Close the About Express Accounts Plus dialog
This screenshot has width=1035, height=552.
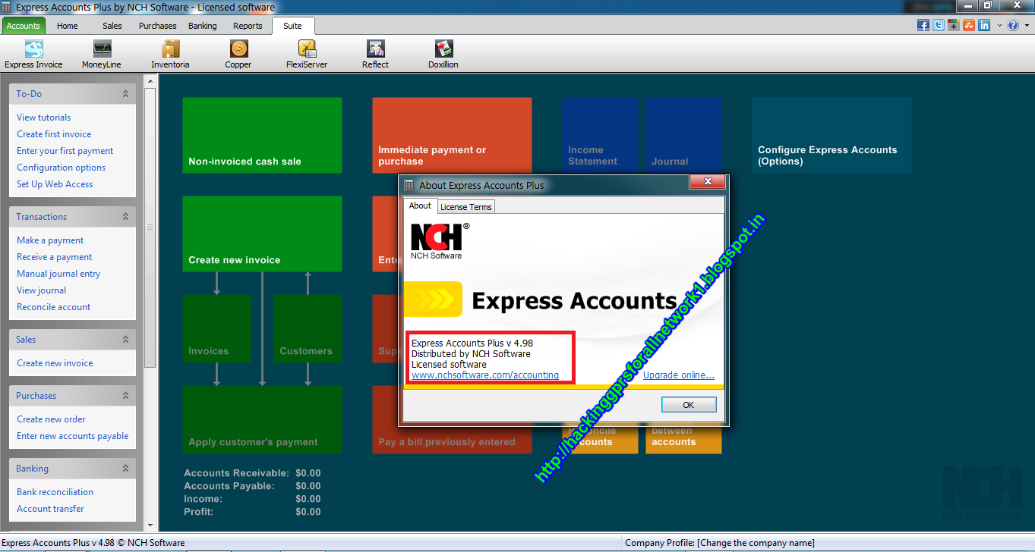click(707, 182)
